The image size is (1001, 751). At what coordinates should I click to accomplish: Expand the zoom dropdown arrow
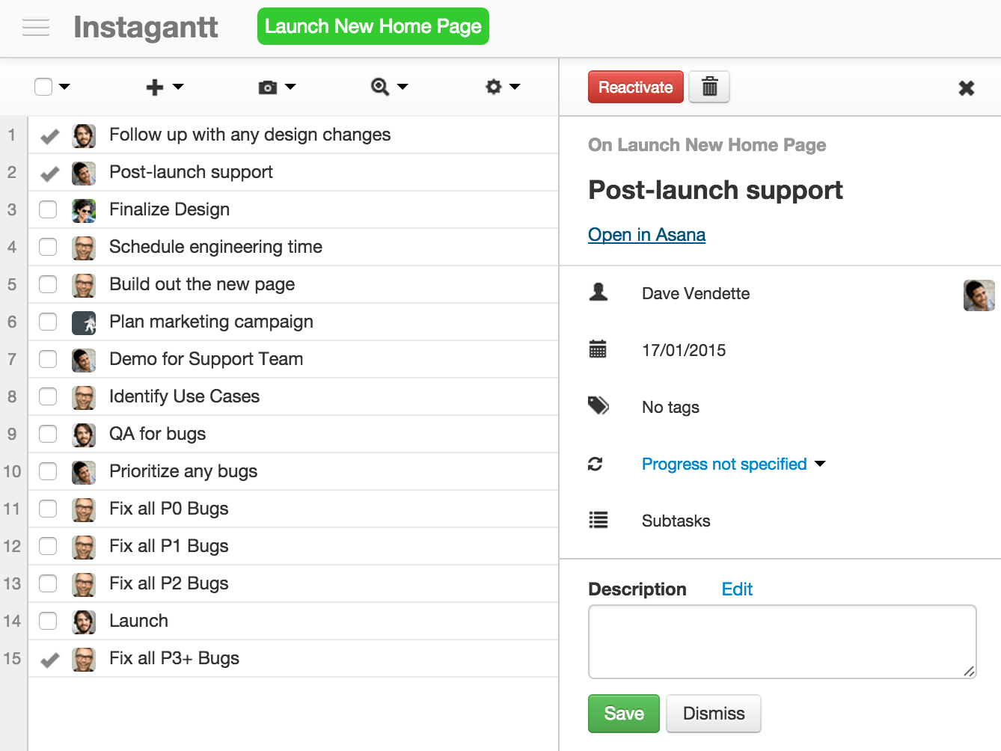402,87
